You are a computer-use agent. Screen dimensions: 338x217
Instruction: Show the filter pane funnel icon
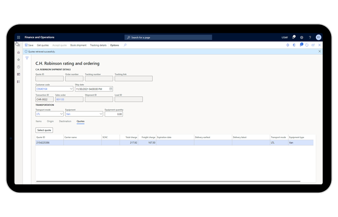click(x=27, y=58)
